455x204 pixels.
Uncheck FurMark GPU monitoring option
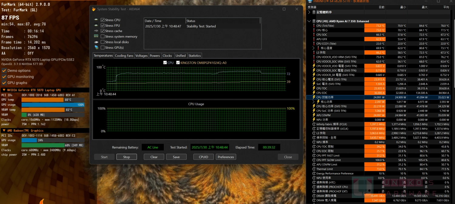pyautogui.click(x=4, y=77)
